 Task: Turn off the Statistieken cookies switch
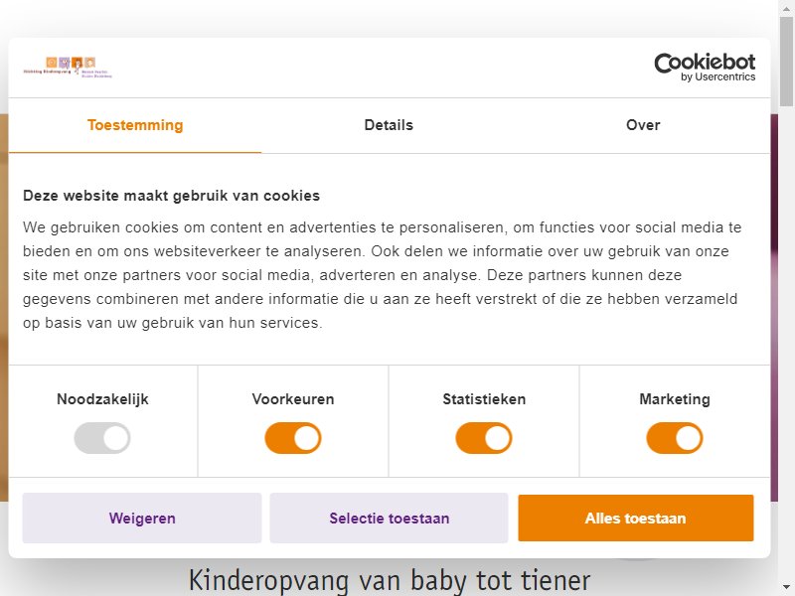(x=484, y=438)
